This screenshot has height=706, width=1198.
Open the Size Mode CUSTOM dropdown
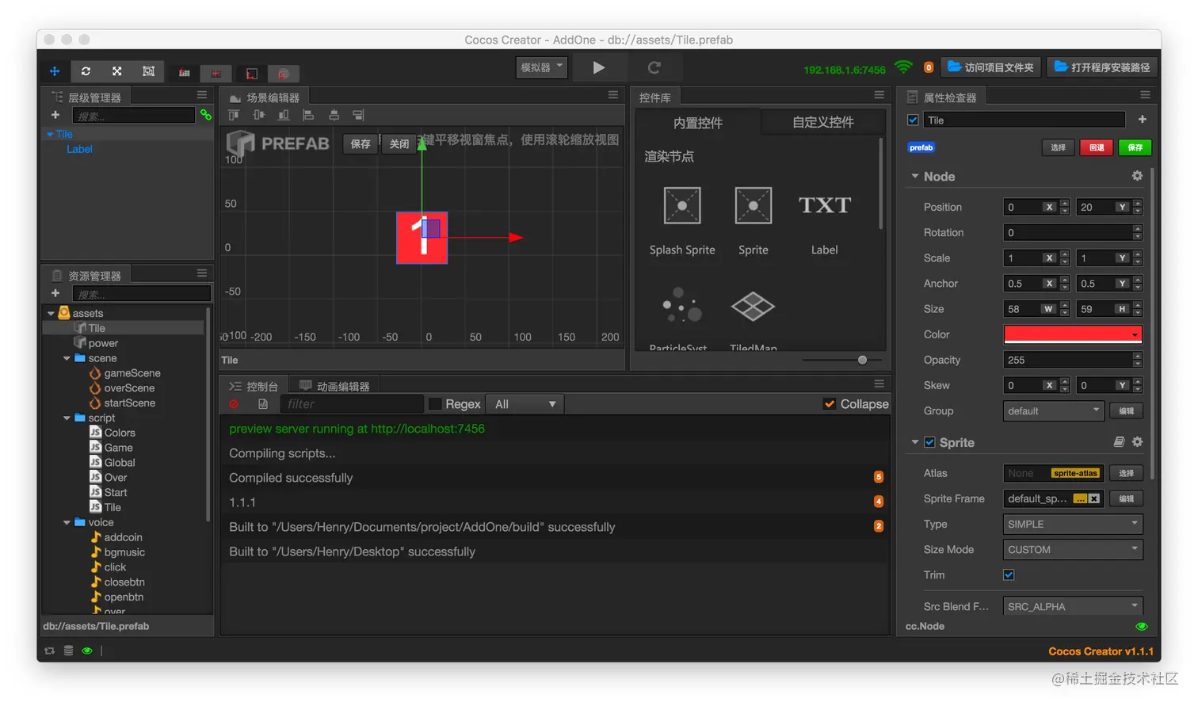click(1073, 549)
